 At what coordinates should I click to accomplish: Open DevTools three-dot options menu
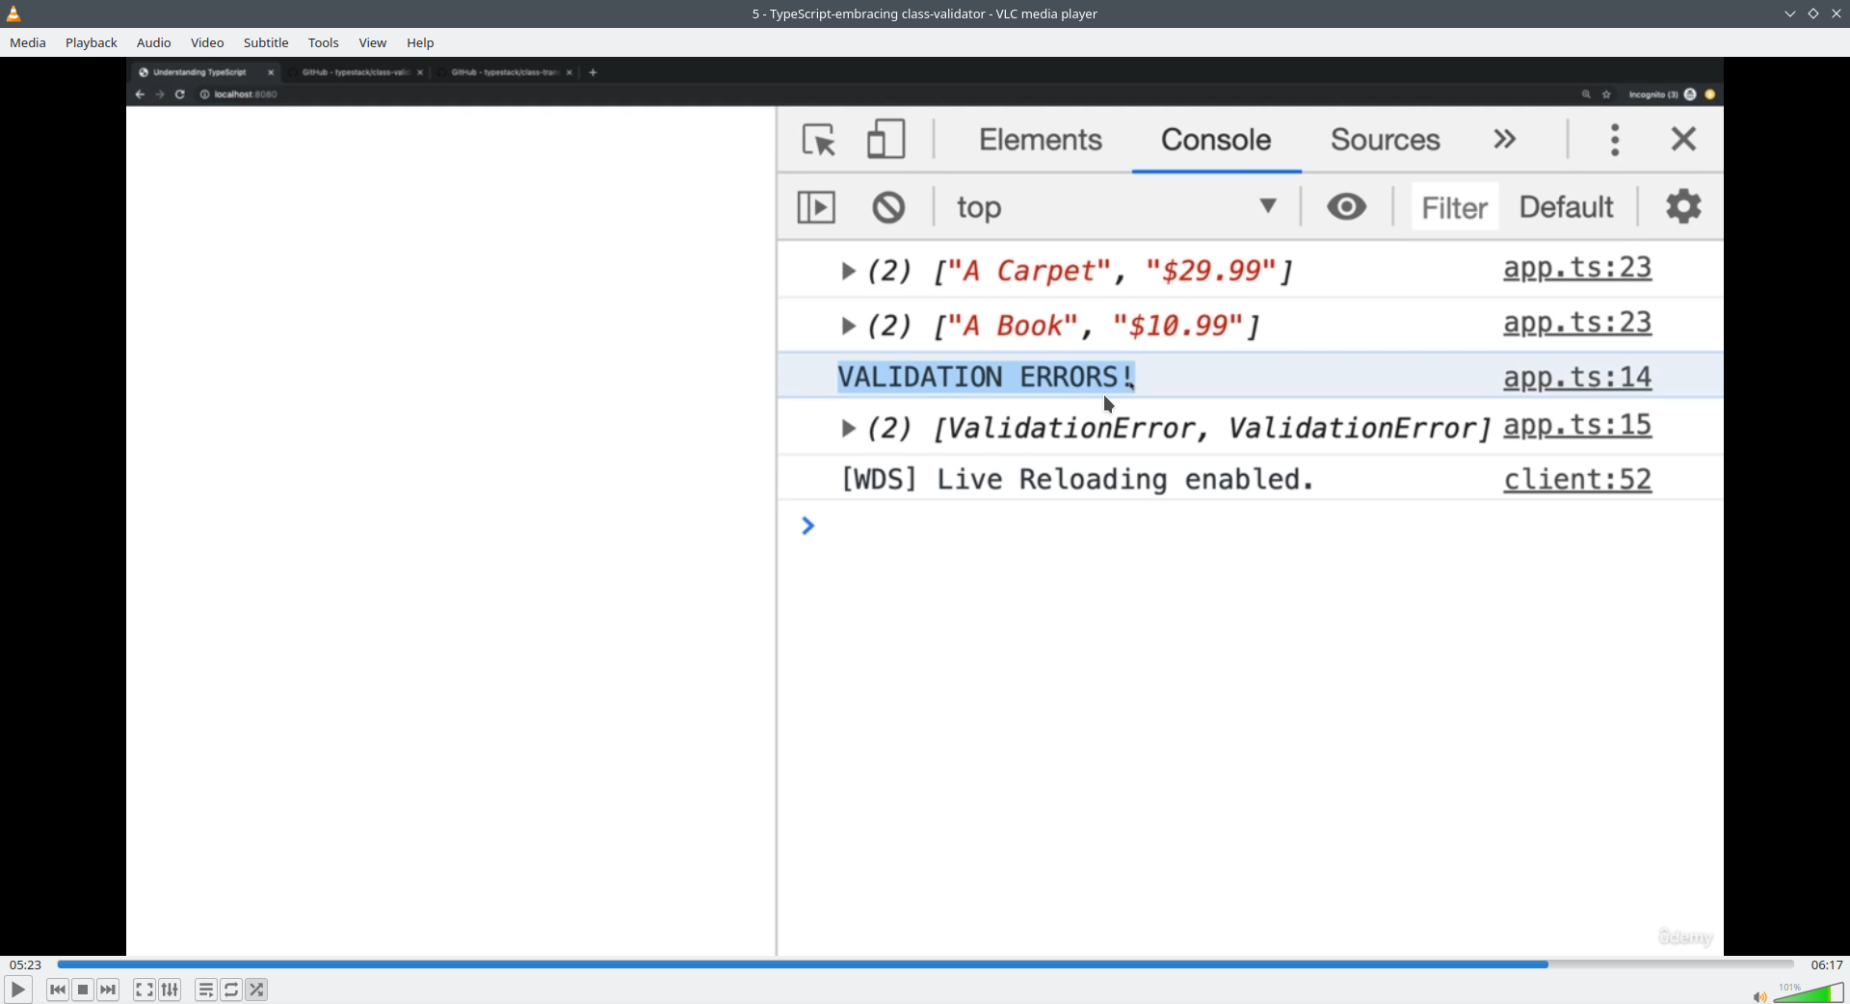[x=1616, y=140]
